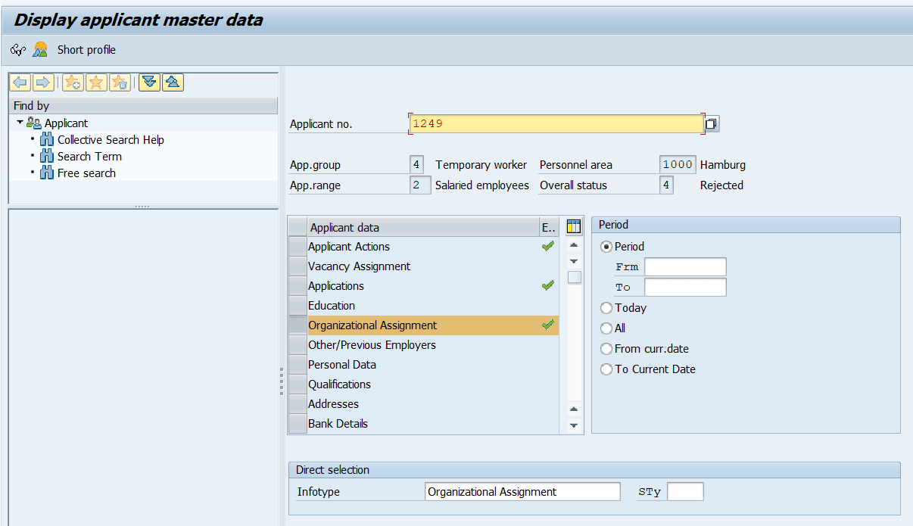The width and height of the screenshot is (913, 526).
Task: Select the Today radio button
Action: [x=606, y=308]
